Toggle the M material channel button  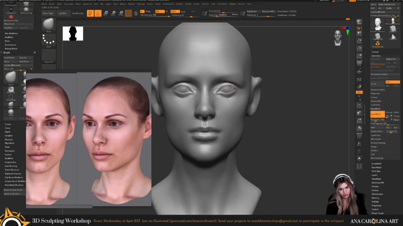(x=167, y=11)
